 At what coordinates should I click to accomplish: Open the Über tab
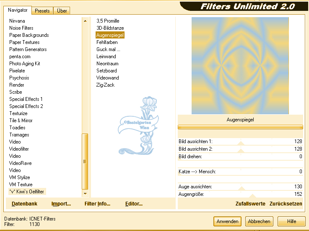62,11
